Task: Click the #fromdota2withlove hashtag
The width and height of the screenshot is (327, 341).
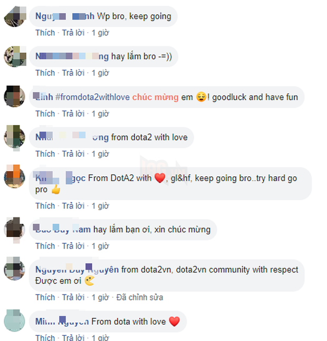Action: coord(92,97)
